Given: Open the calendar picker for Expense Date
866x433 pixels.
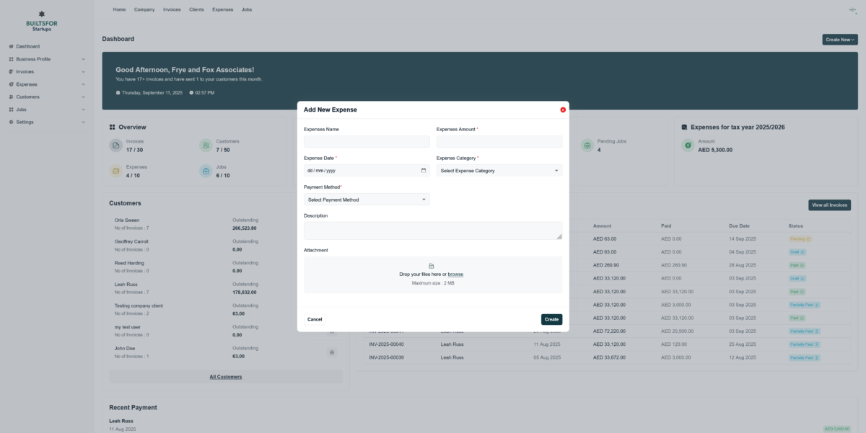Looking at the screenshot, I should point(424,171).
